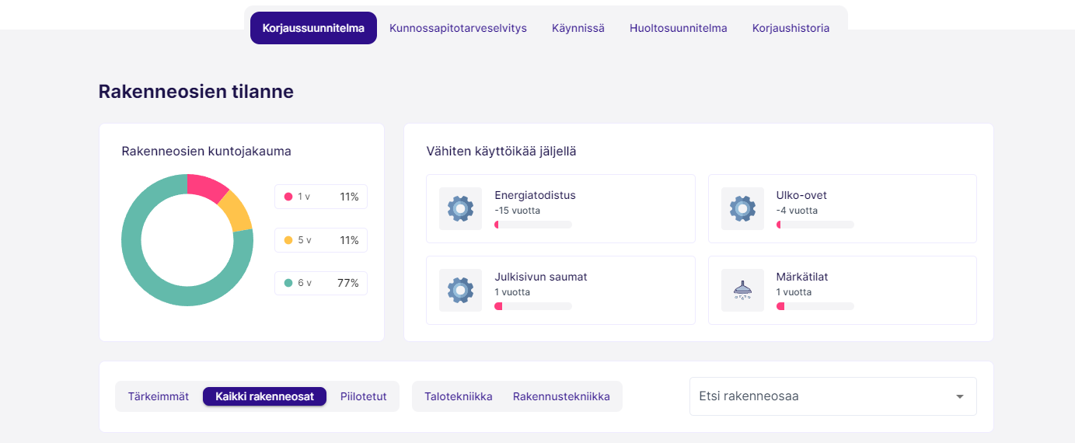The width and height of the screenshot is (1075, 443).
Task: Click the gear icon beside Ulko-ovet
Action: [x=742, y=208]
